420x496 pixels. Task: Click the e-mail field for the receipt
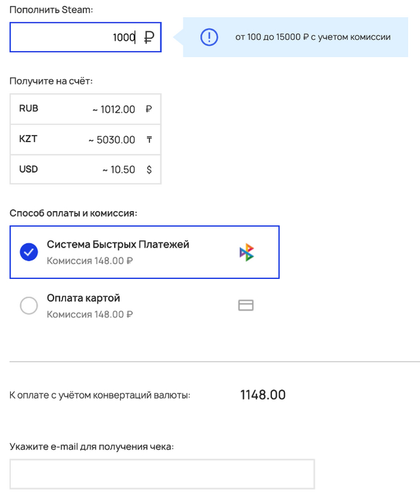coord(162,474)
